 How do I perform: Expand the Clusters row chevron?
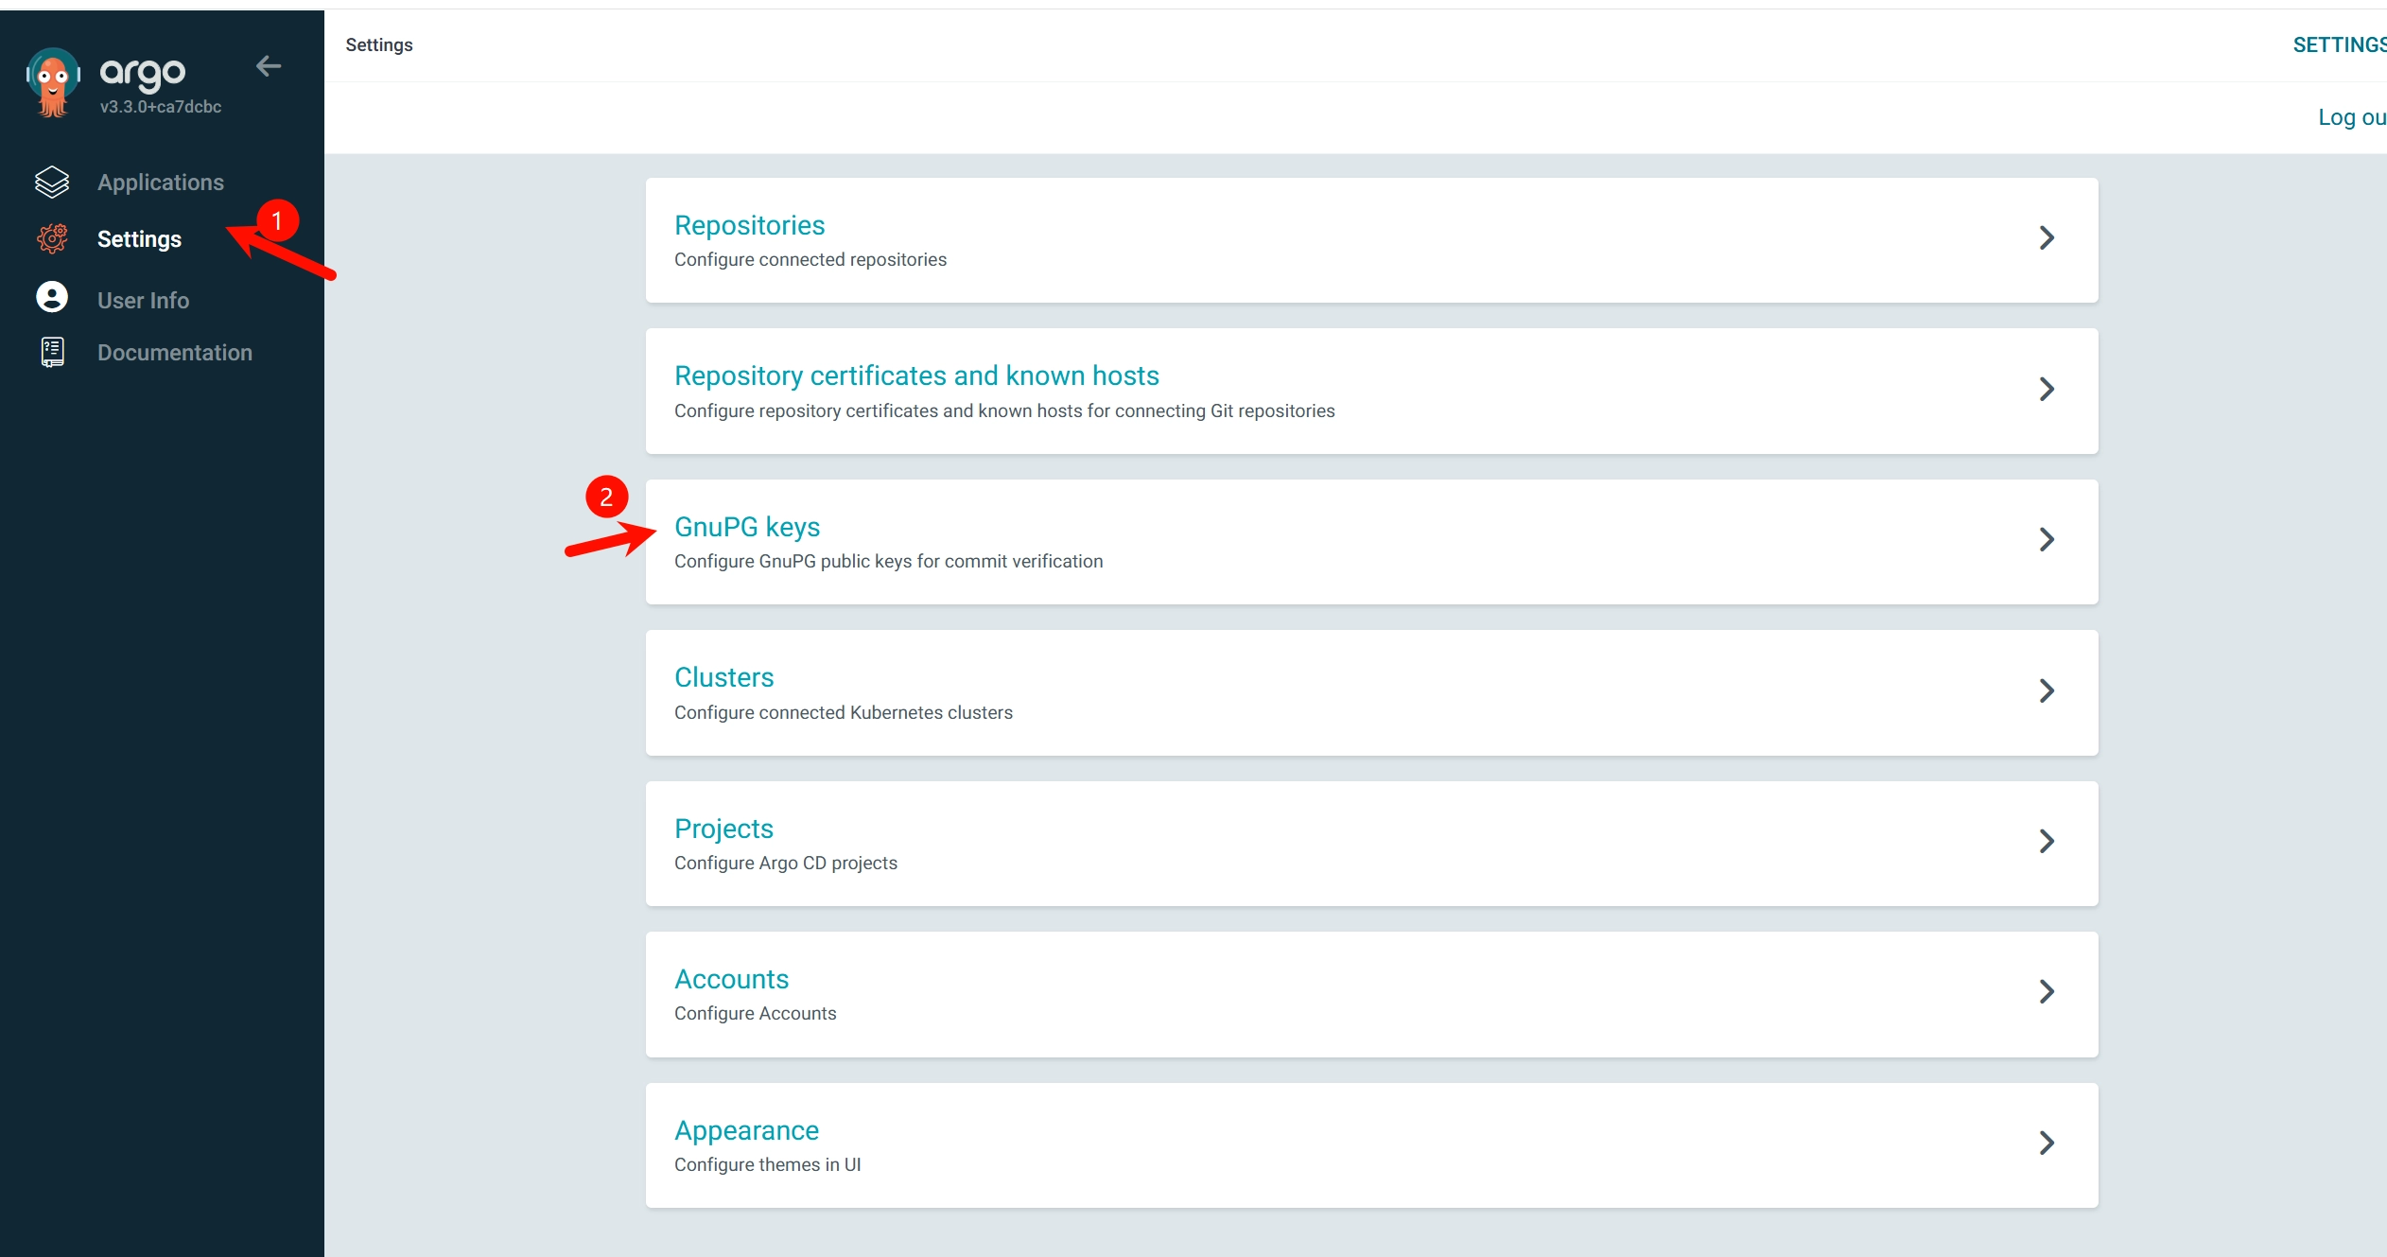click(x=2047, y=690)
